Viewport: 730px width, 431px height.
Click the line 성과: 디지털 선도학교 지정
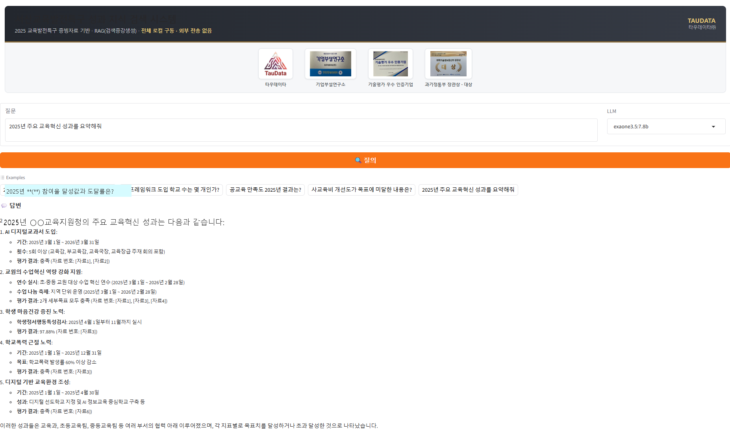[81, 402]
